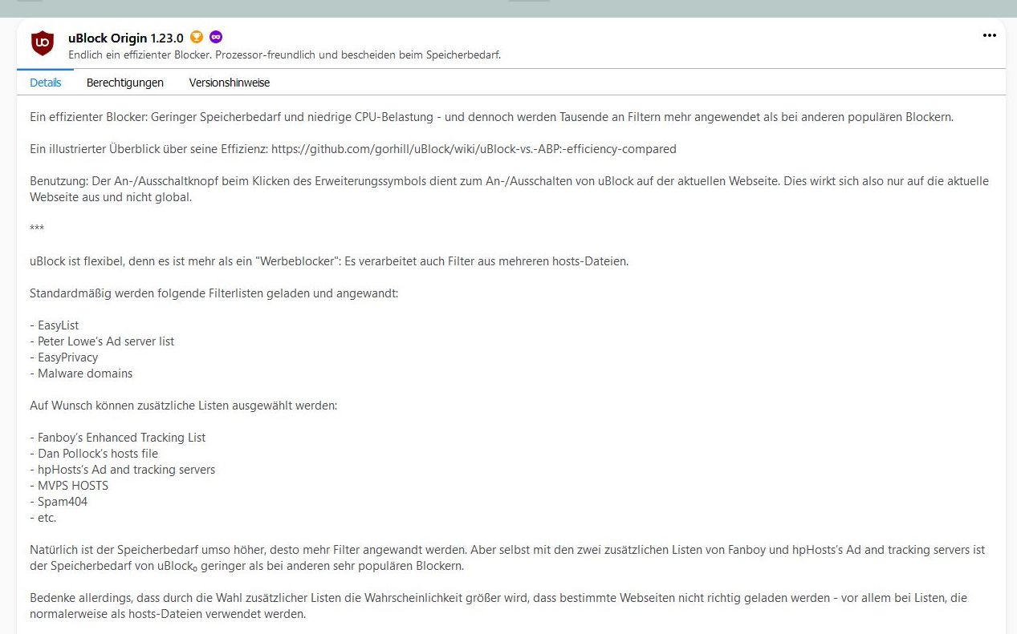Click the uBlock Origin 1.23.0 title

pyautogui.click(x=126, y=38)
